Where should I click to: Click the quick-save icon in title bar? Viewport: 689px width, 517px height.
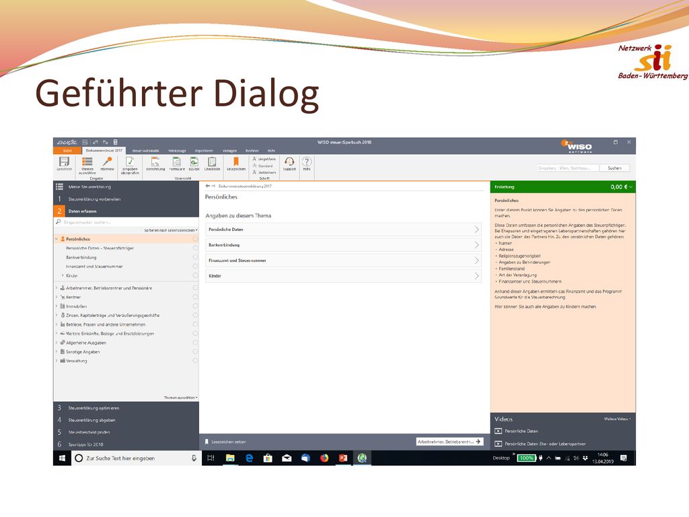85,143
